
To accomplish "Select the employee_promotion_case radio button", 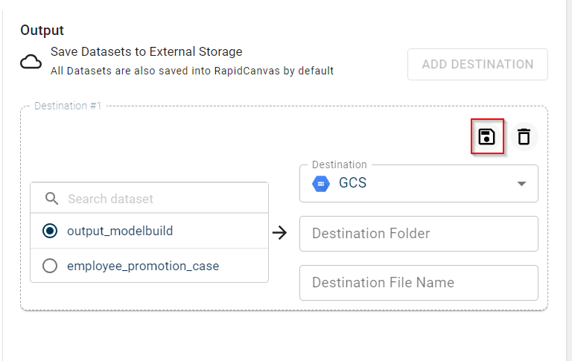I will click(x=50, y=266).
